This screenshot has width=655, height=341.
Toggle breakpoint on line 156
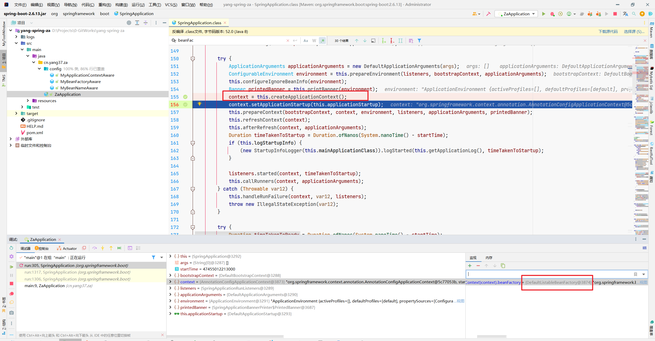[185, 104]
